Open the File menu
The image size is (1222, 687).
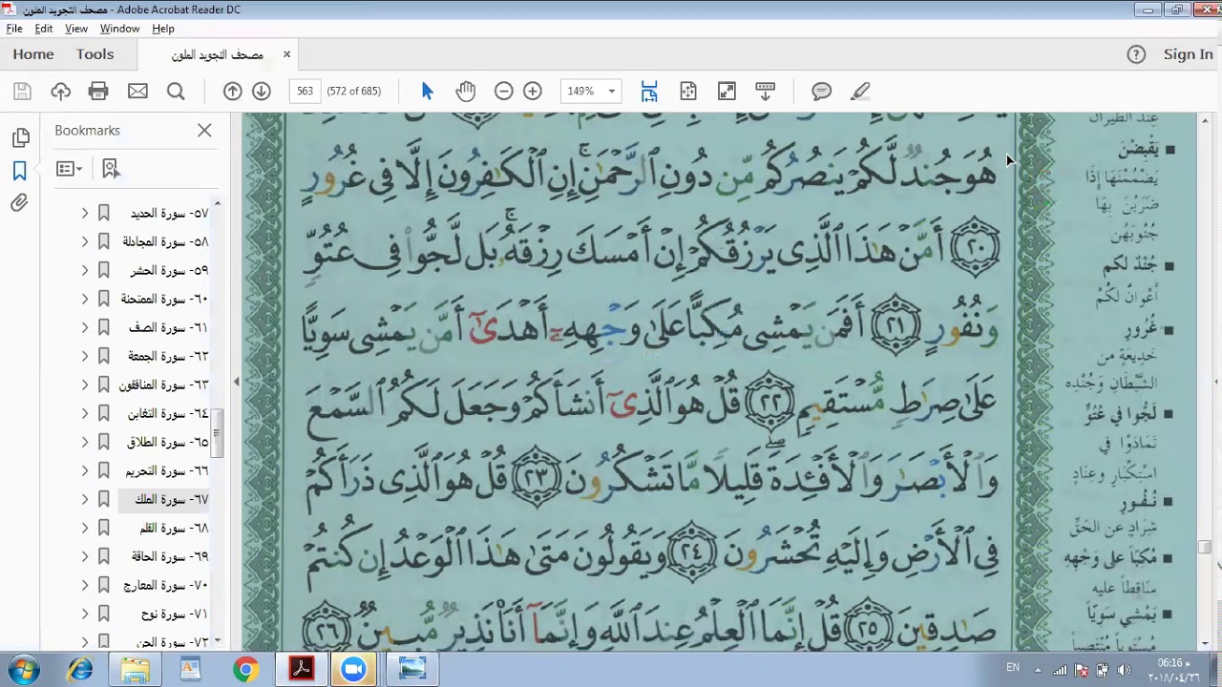[x=14, y=29]
